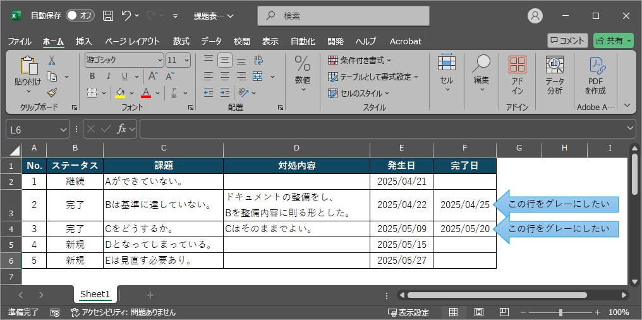Click the Save floppy disk icon
Image resolution: width=642 pixels, height=320 pixels.
click(x=108, y=15)
